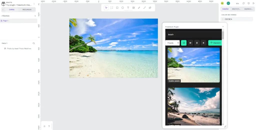This screenshot has width=256, height=130.
Task: Search layers with magnifier icon
Action: coord(34,43)
